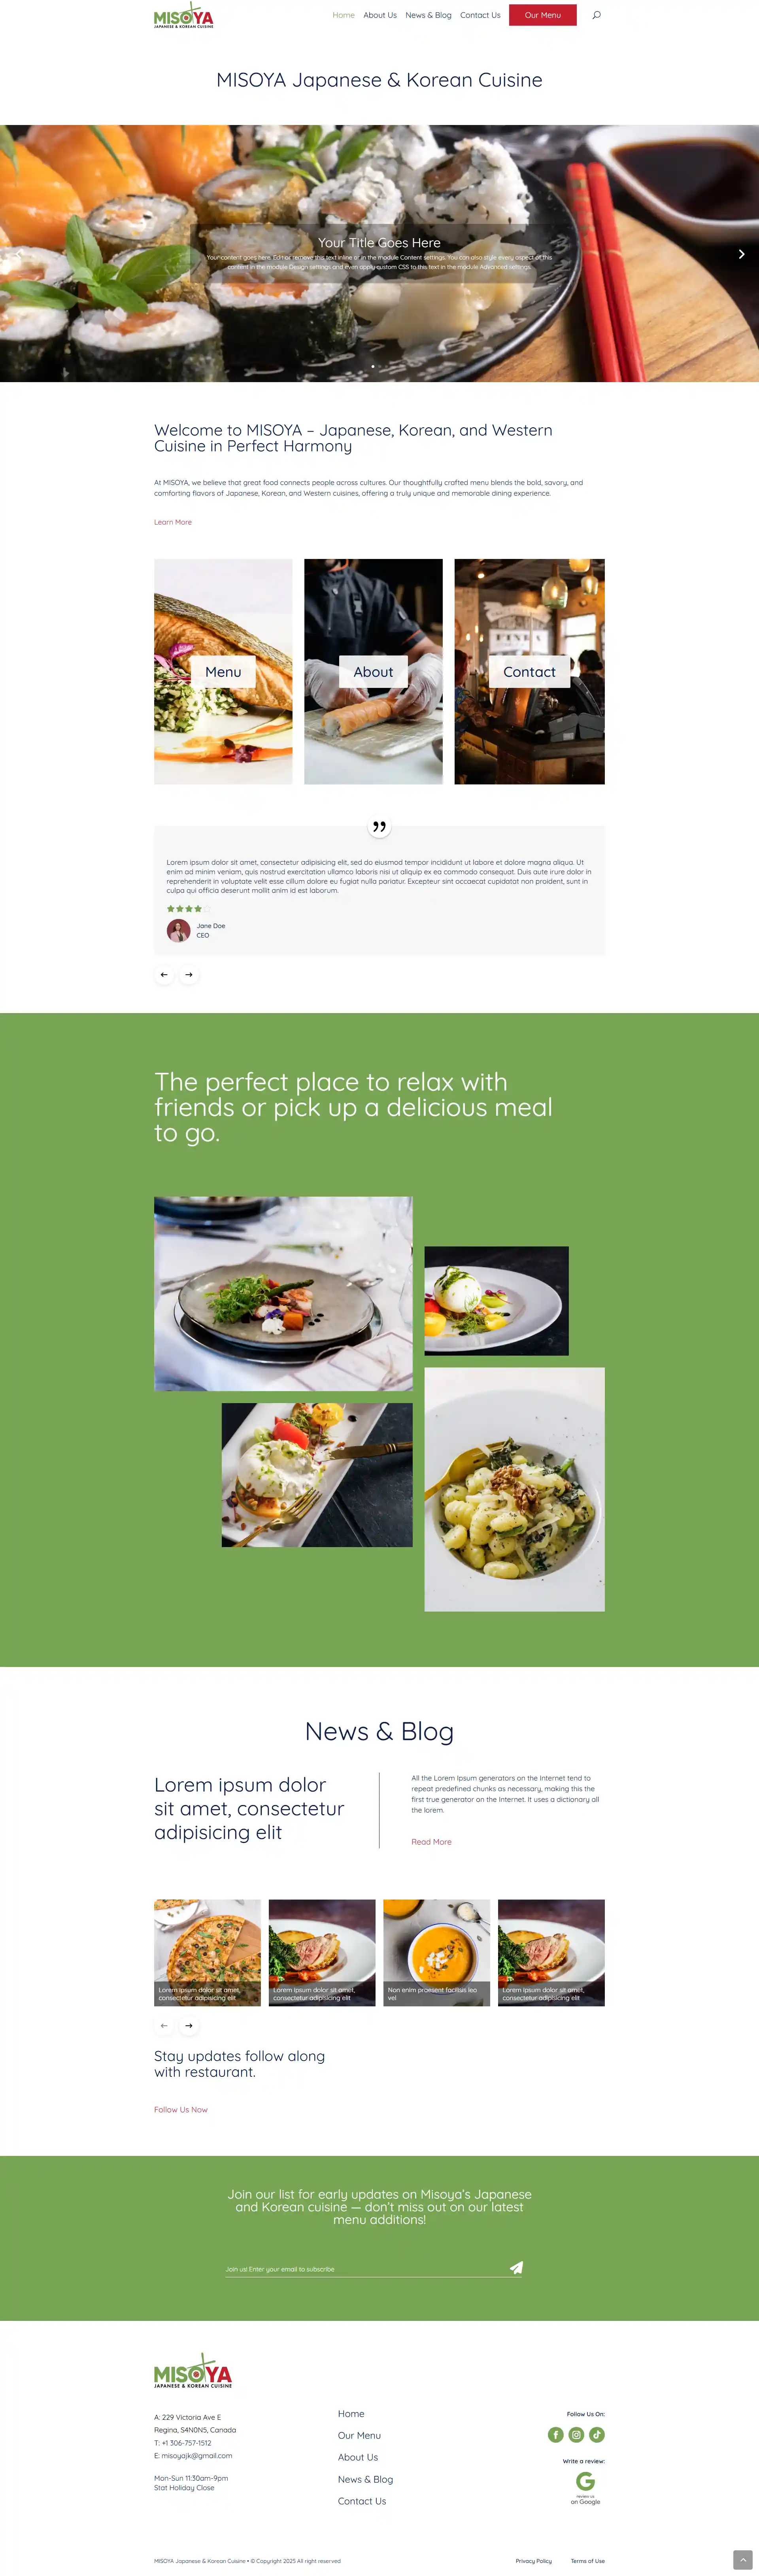This screenshot has width=759, height=2576.
Task: Advance hero slider with right arrow
Action: coord(741,254)
